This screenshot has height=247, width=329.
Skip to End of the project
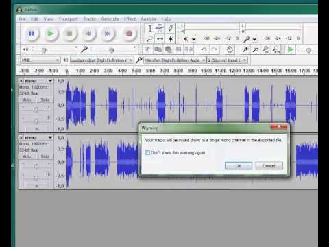(x=107, y=34)
